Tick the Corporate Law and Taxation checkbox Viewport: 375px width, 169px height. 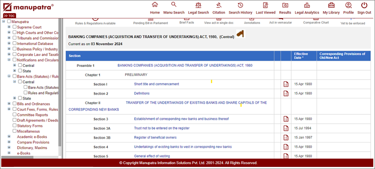[15, 54]
